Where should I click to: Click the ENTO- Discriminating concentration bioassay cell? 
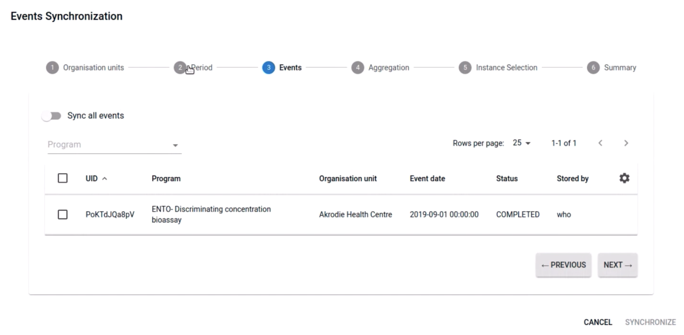[x=211, y=214]
